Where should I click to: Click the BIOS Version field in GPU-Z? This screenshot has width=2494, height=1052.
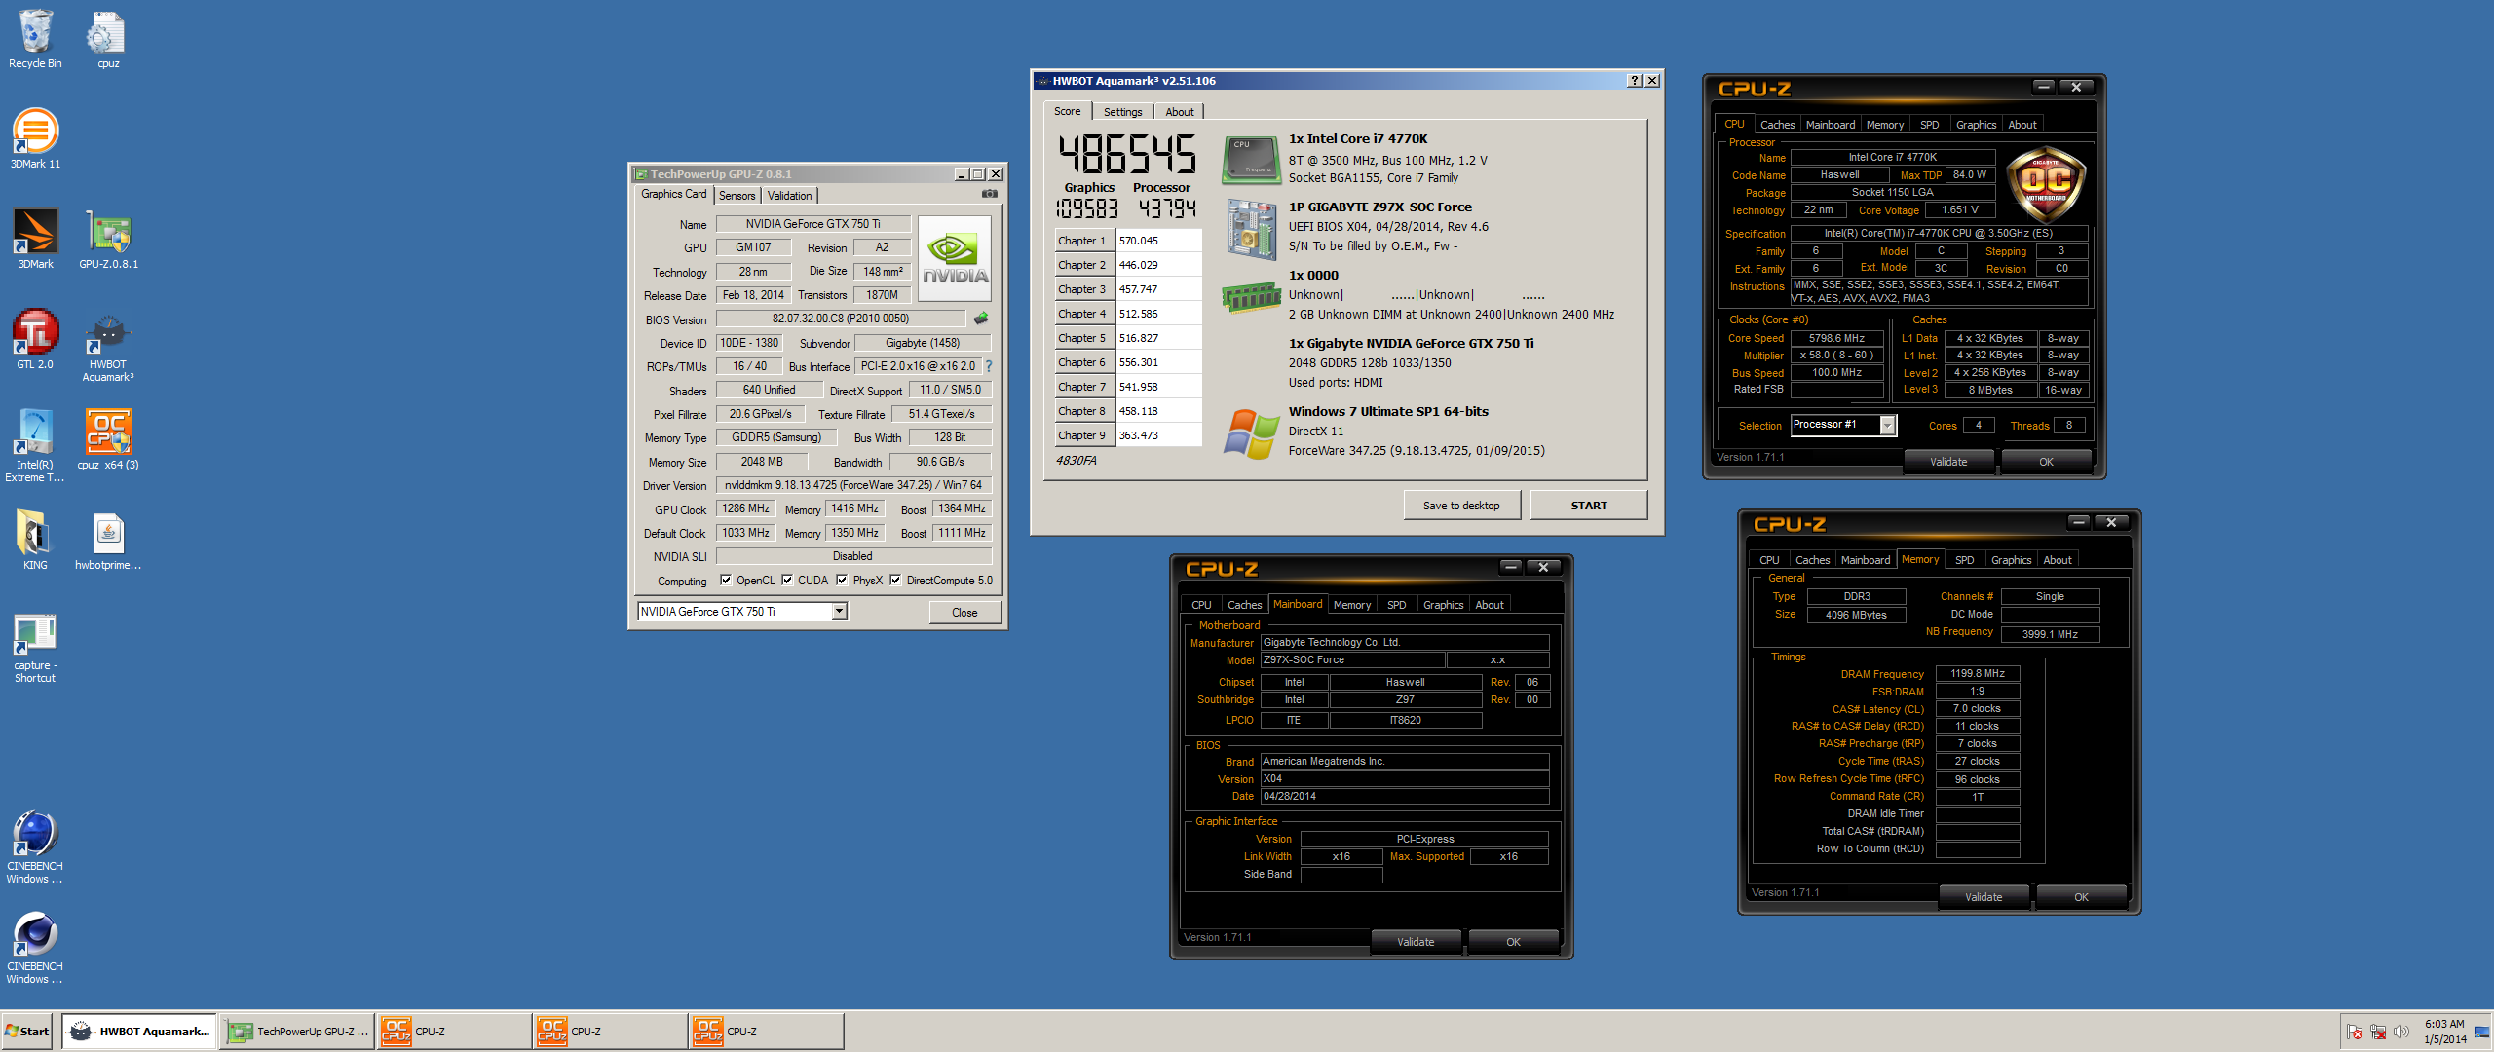[x=841, y=319]
